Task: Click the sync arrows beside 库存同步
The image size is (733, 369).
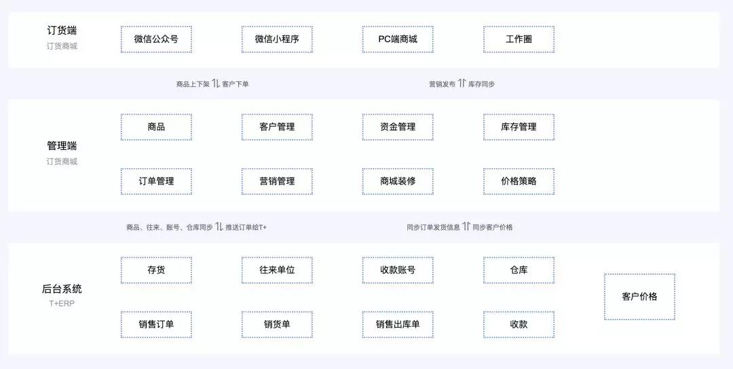Action: pos(462,83)
